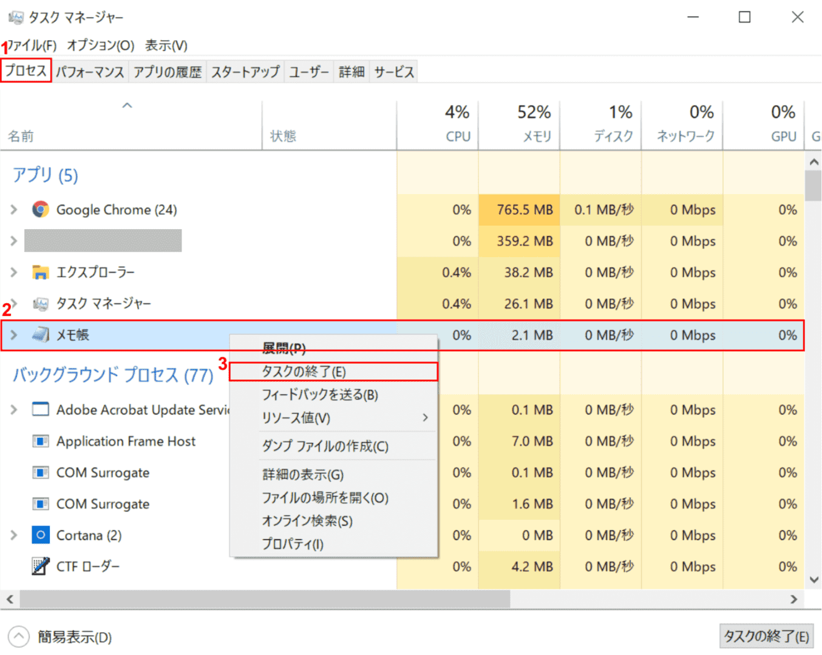Switch to the パフォーマンス tab

[90, 72]
